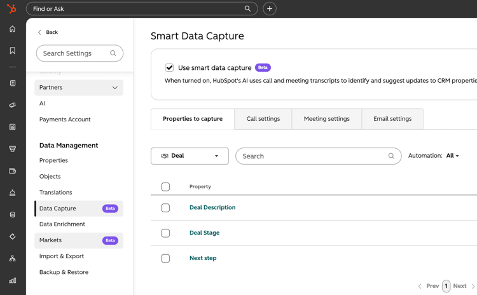Check the Deal Description row checkbox
Image resolution: width=477 pixels, height=295 pixels.
[165, 208]
